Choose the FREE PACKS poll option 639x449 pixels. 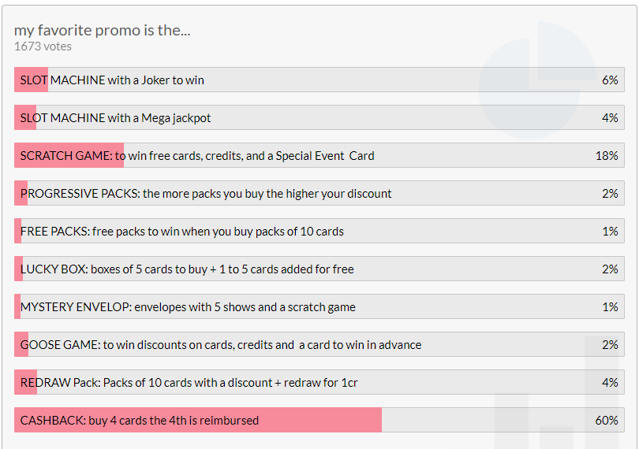[x=182, y=232]
